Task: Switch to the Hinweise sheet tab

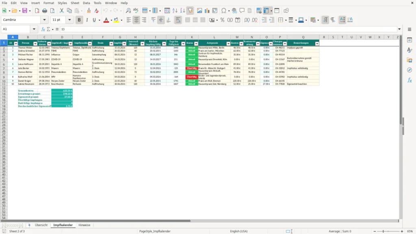Action: [x=84, y=225]
